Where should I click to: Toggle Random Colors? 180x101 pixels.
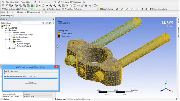coord(53,9)
